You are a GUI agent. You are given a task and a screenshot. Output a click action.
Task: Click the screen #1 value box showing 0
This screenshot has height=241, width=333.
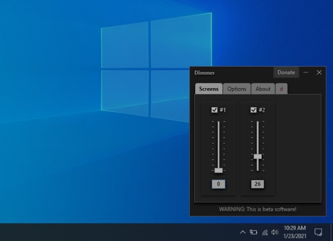pos(218,184)
